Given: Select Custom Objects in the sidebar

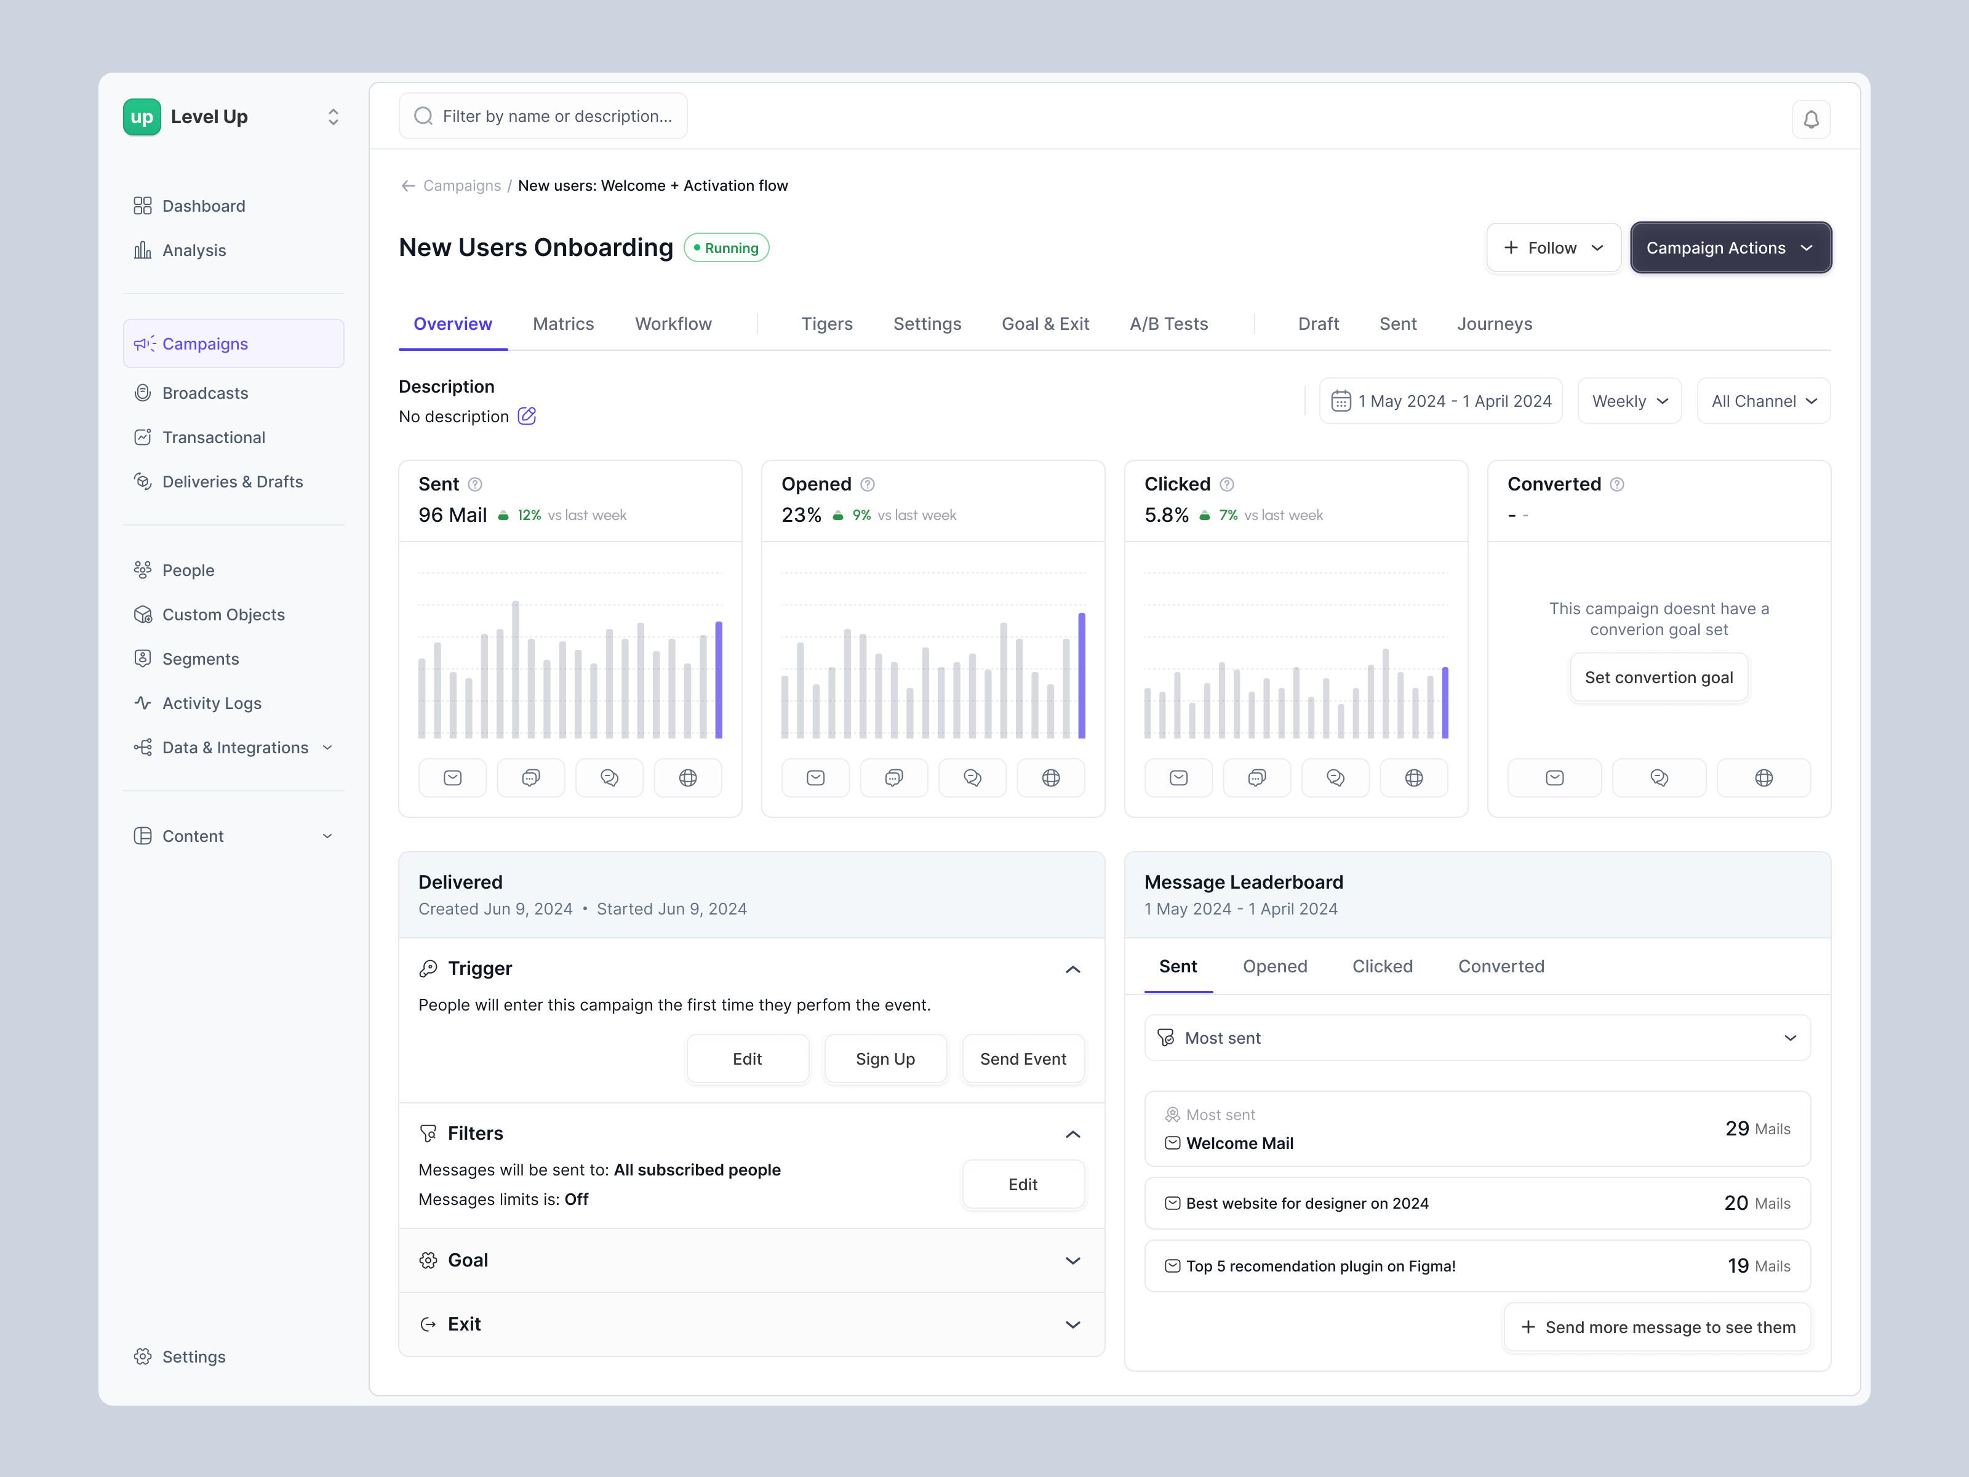Looking at the screenshot, I should click(223, 614).
